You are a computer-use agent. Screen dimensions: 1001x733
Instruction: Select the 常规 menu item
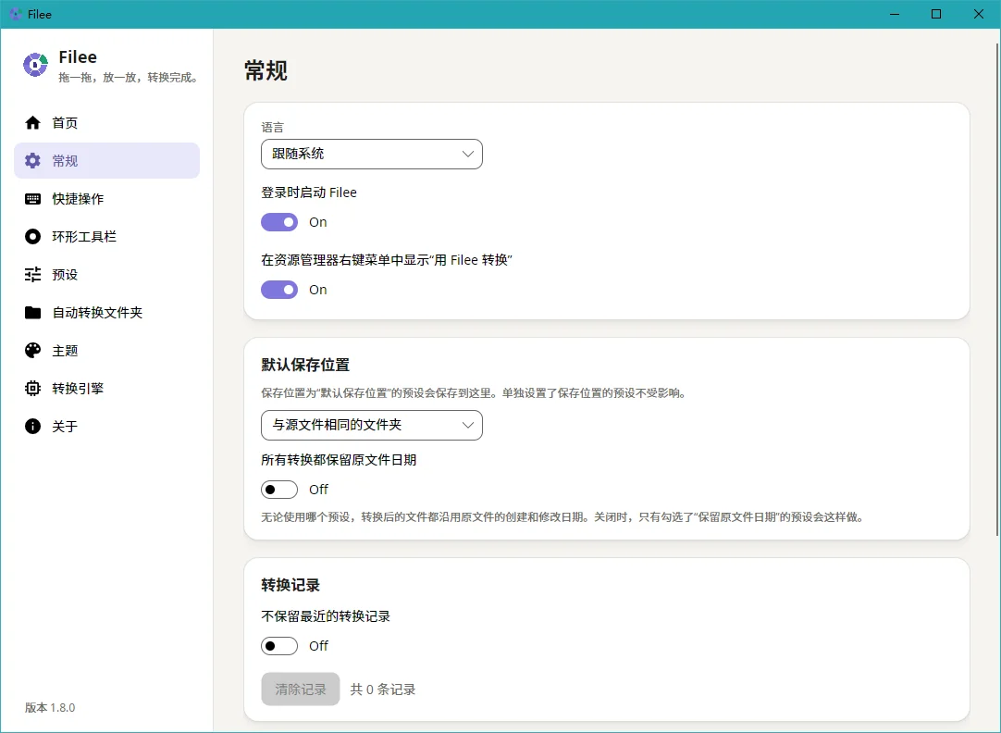[x=106, y=160]
